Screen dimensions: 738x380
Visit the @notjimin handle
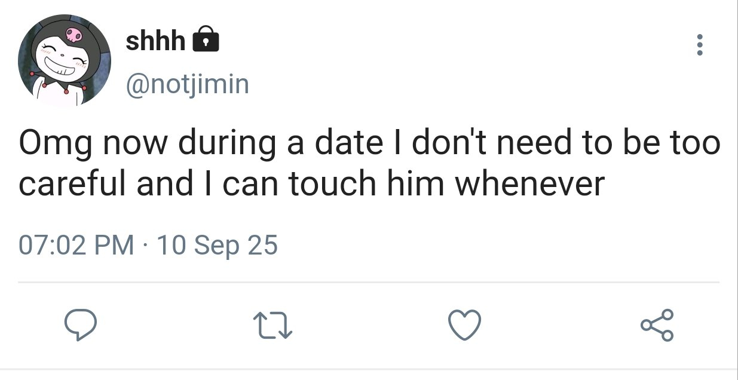pyautogui.click(x=186, y=84)
